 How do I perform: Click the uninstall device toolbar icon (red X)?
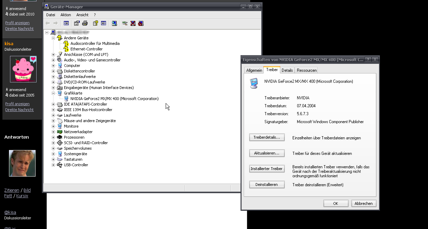133,23
